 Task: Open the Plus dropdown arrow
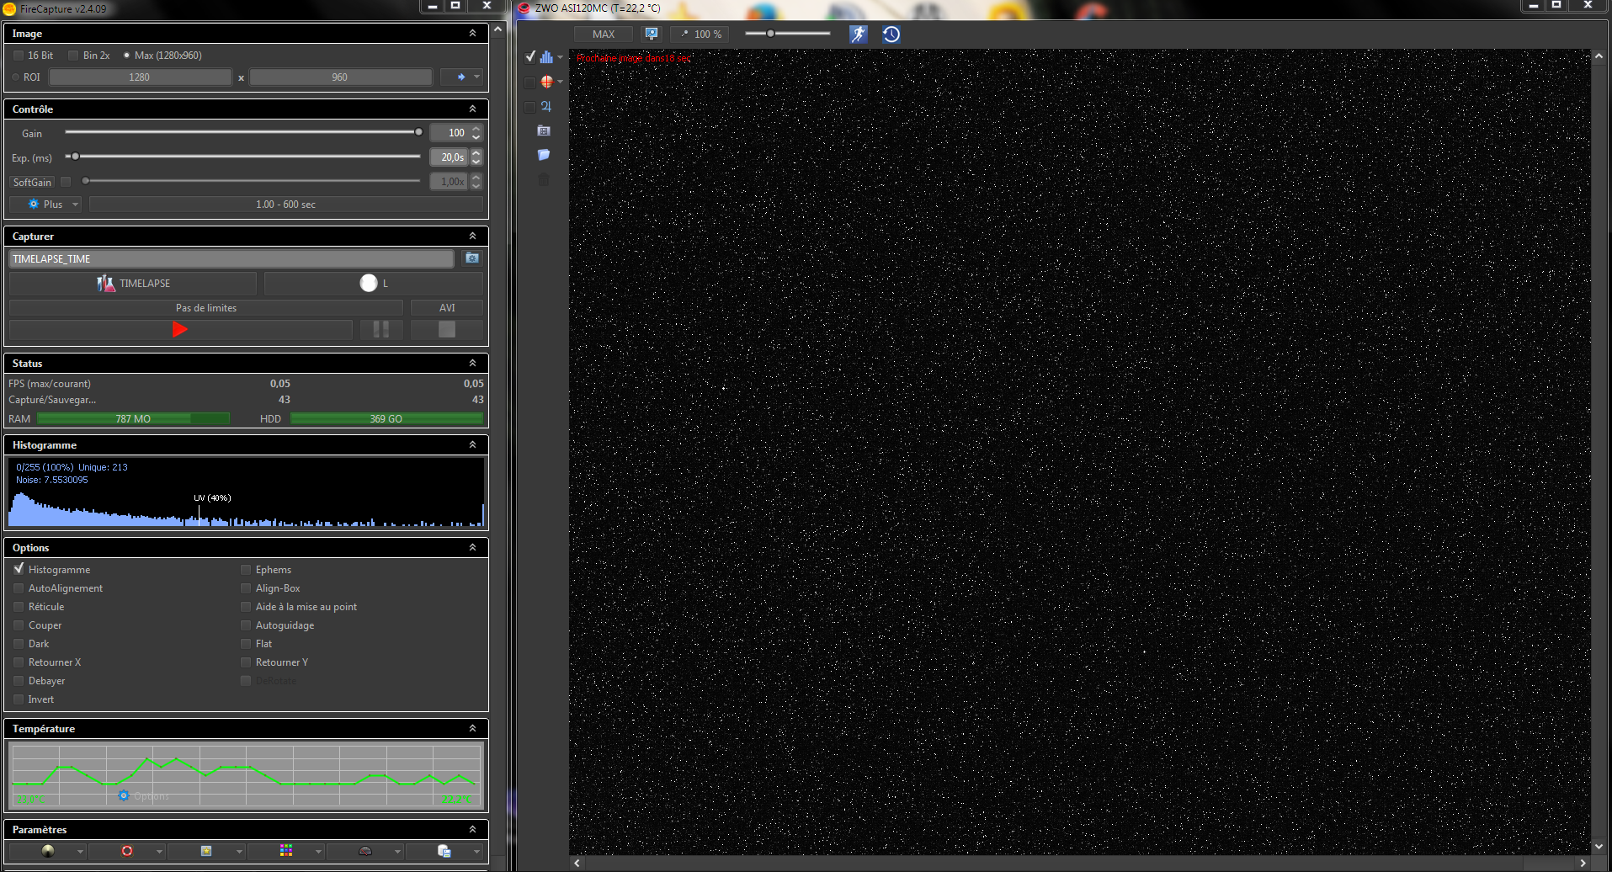(75, 205)
